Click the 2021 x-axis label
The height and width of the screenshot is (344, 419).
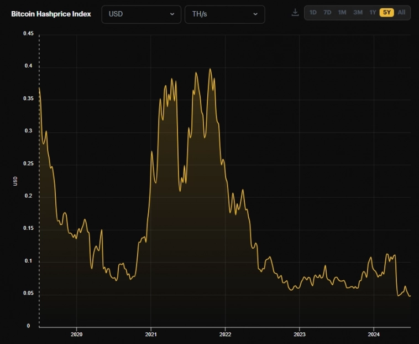pos(151,335)
